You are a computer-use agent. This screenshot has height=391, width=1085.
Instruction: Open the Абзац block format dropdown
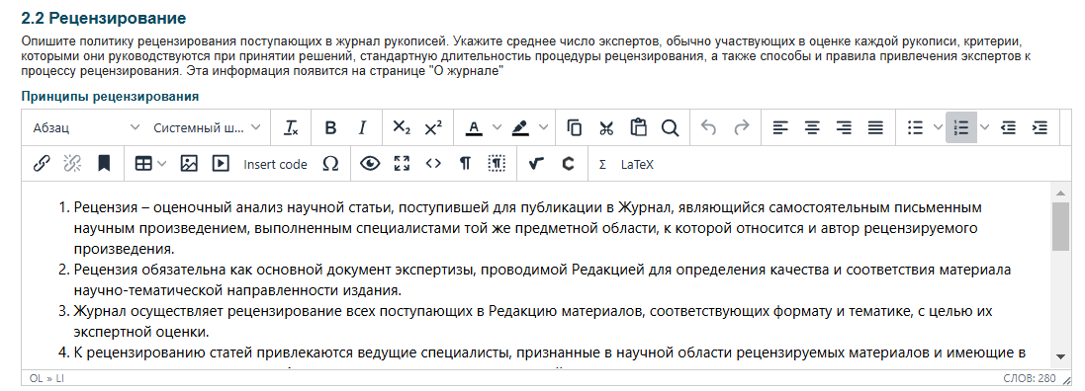(85, 127)
